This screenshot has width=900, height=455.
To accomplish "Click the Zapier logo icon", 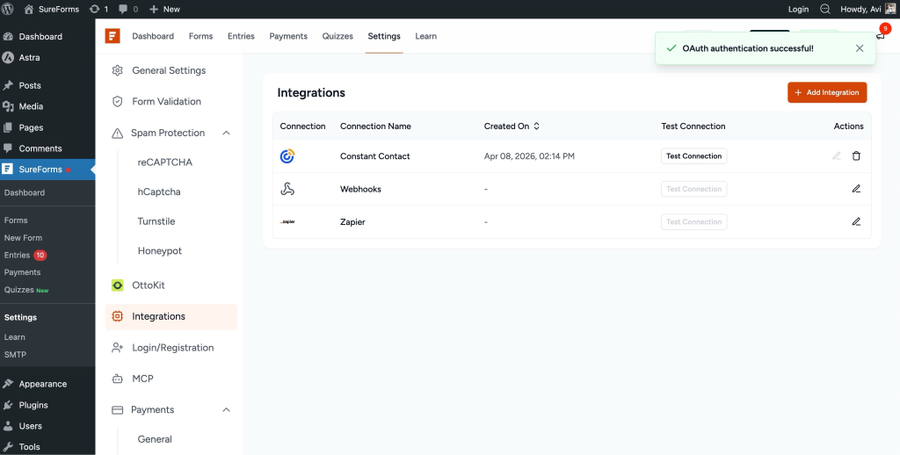I will pos(287,221).
